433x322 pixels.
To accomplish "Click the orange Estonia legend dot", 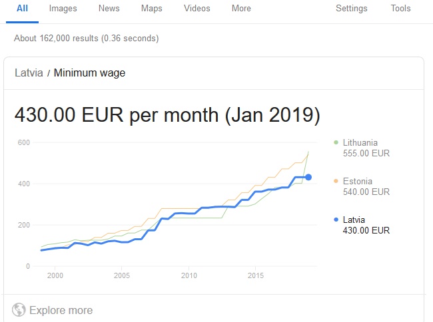I will coord(336,181).
